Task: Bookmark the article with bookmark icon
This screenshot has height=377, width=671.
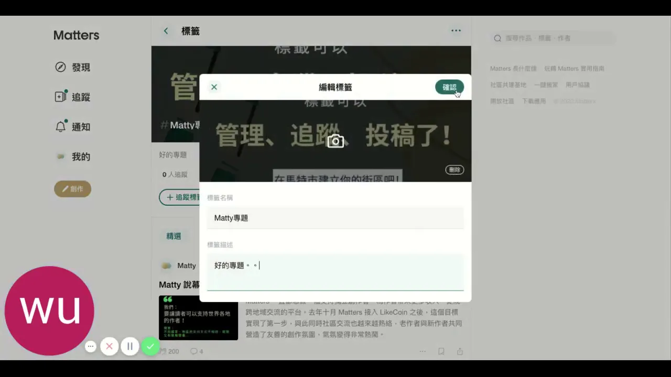Action: click(x=441, y=351)
